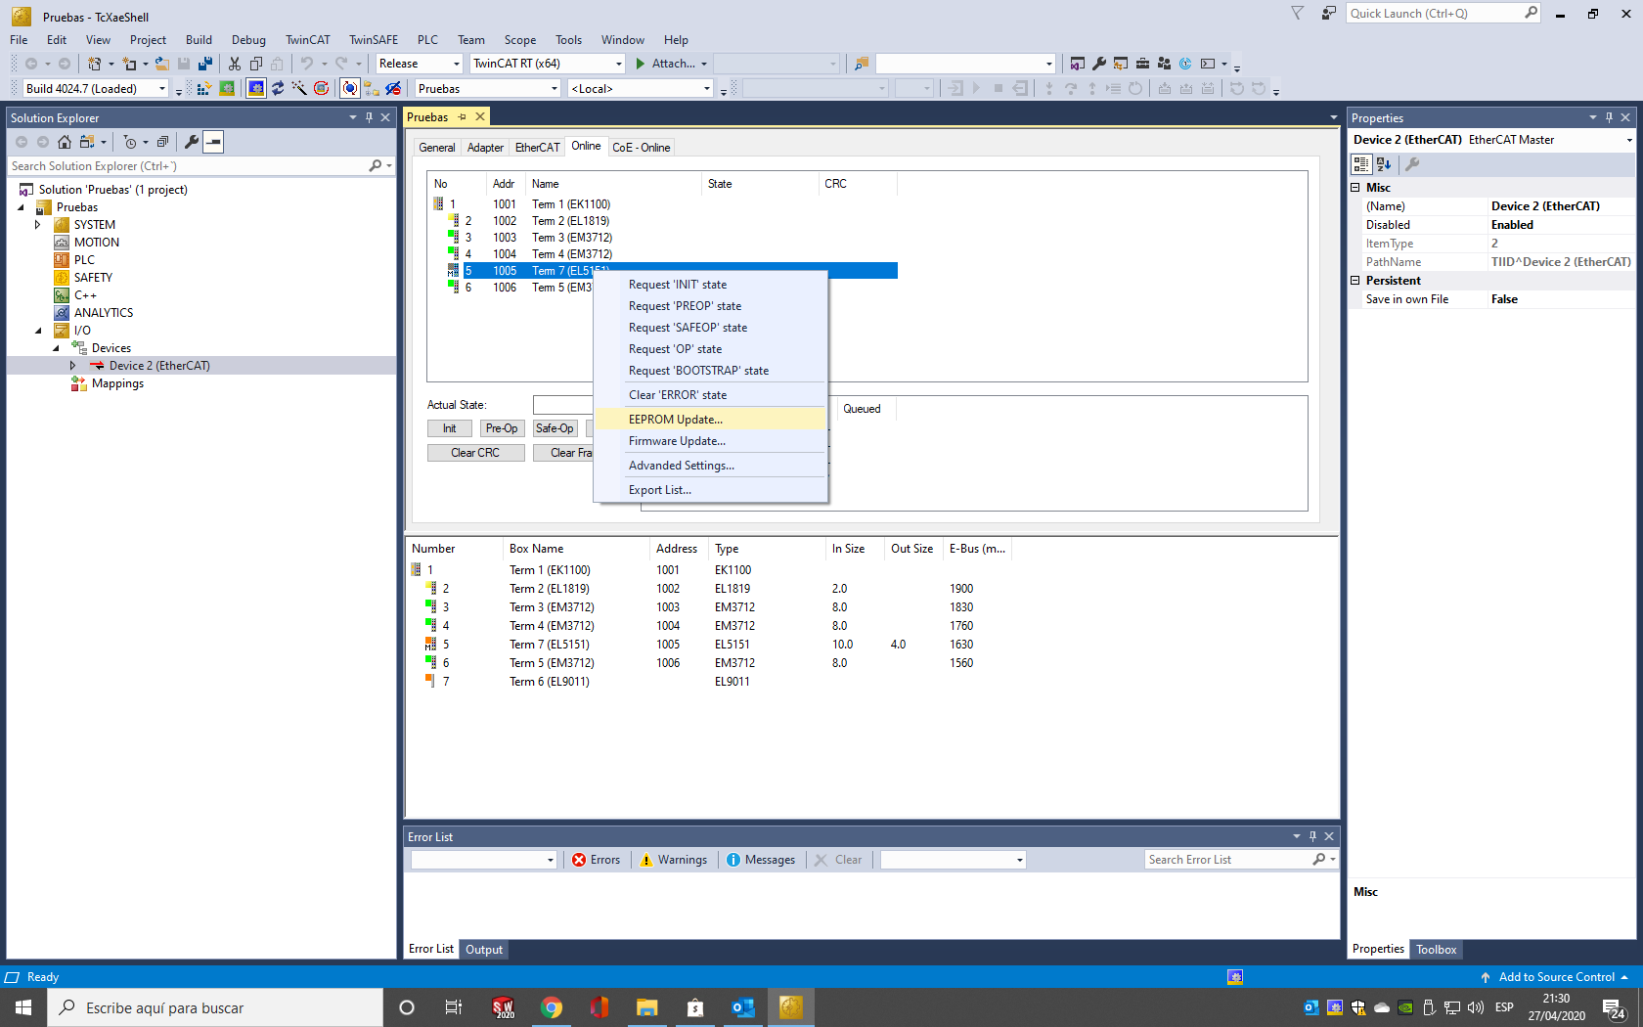Click the Show Online Data icon
The height and width of the screenshot is (1027, 1643).
click(349, 89)
